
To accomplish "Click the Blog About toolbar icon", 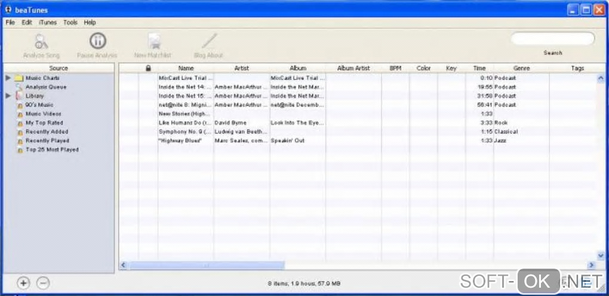I will tap(210, 41).
